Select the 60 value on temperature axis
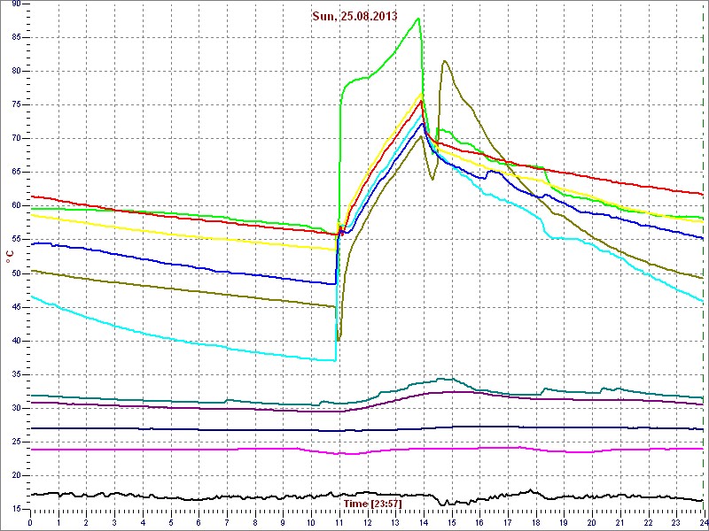Viewport: 709px width, 531px height. (x=16, y=206)
